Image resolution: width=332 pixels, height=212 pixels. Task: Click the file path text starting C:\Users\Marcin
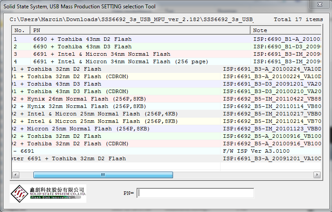pos(131,19)
